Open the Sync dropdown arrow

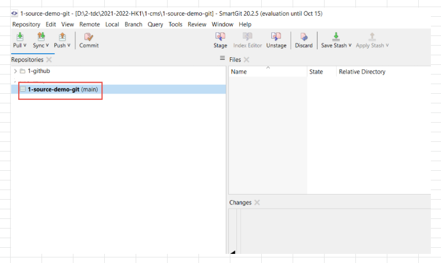coord(47,45)
